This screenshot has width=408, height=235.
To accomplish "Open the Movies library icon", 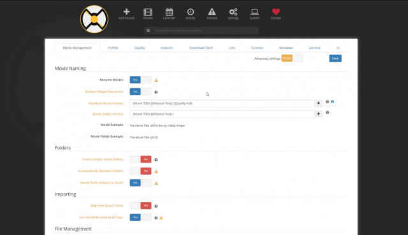I will tap(148, 14).
